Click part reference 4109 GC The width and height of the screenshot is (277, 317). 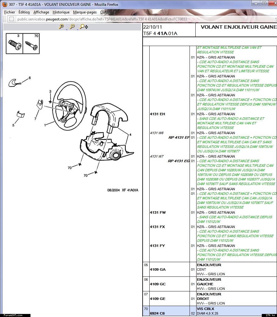[158, 284]
